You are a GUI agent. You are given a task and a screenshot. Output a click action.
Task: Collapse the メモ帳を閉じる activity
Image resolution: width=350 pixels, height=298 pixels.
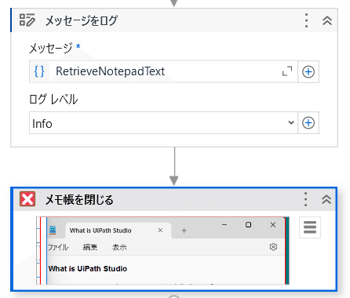[326, 199]
